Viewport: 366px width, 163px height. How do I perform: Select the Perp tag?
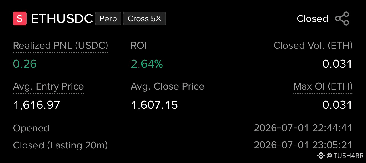pos(108,18)
